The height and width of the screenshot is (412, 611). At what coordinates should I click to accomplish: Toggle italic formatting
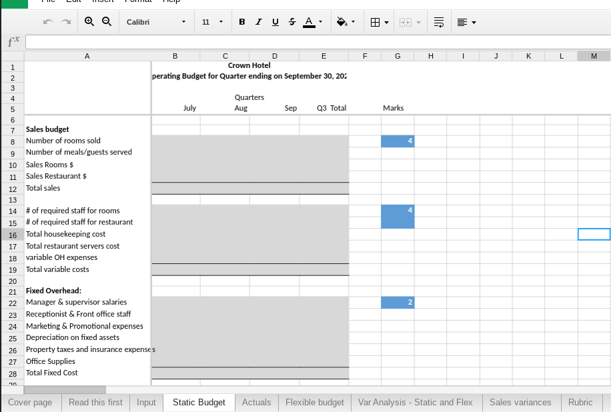tap(258, 21)
